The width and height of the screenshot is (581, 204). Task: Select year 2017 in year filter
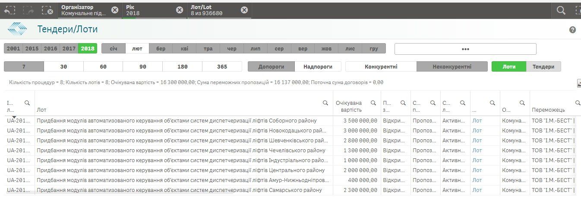(69, 49)
